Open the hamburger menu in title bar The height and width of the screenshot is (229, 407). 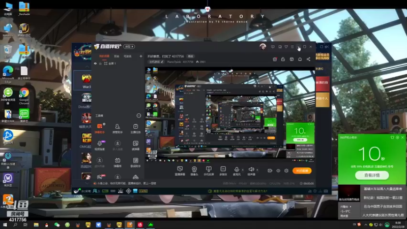pyautogui.click(x=292, y=47)
